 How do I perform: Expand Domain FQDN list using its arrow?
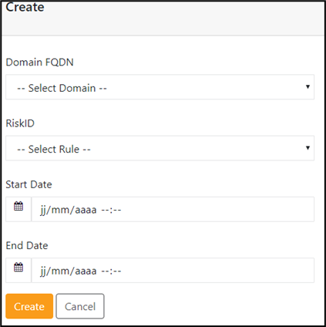coord(308,86)
